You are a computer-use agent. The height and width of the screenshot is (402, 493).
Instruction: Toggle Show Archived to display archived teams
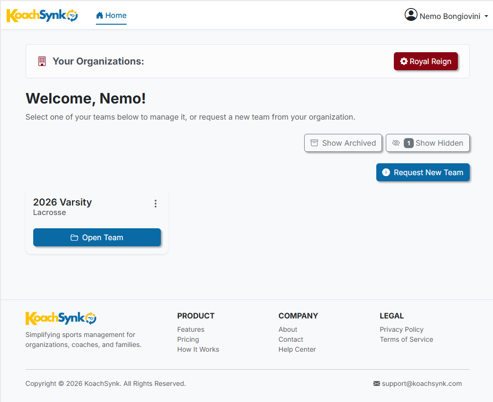tap(343, 142)
